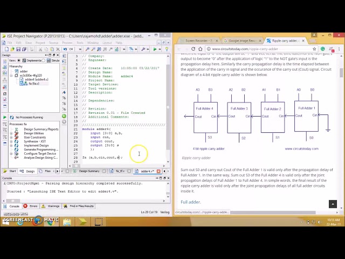The height and width of the screenshot is (259, 345).
Task: Switch to the Warnings console tab
Action: 51,206
